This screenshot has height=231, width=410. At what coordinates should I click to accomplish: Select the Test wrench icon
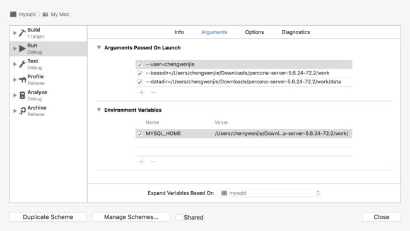coord(23,64)
